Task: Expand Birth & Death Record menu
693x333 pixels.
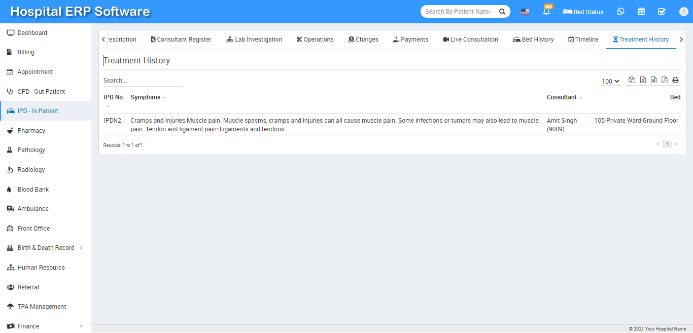Action: click(46, 248)
